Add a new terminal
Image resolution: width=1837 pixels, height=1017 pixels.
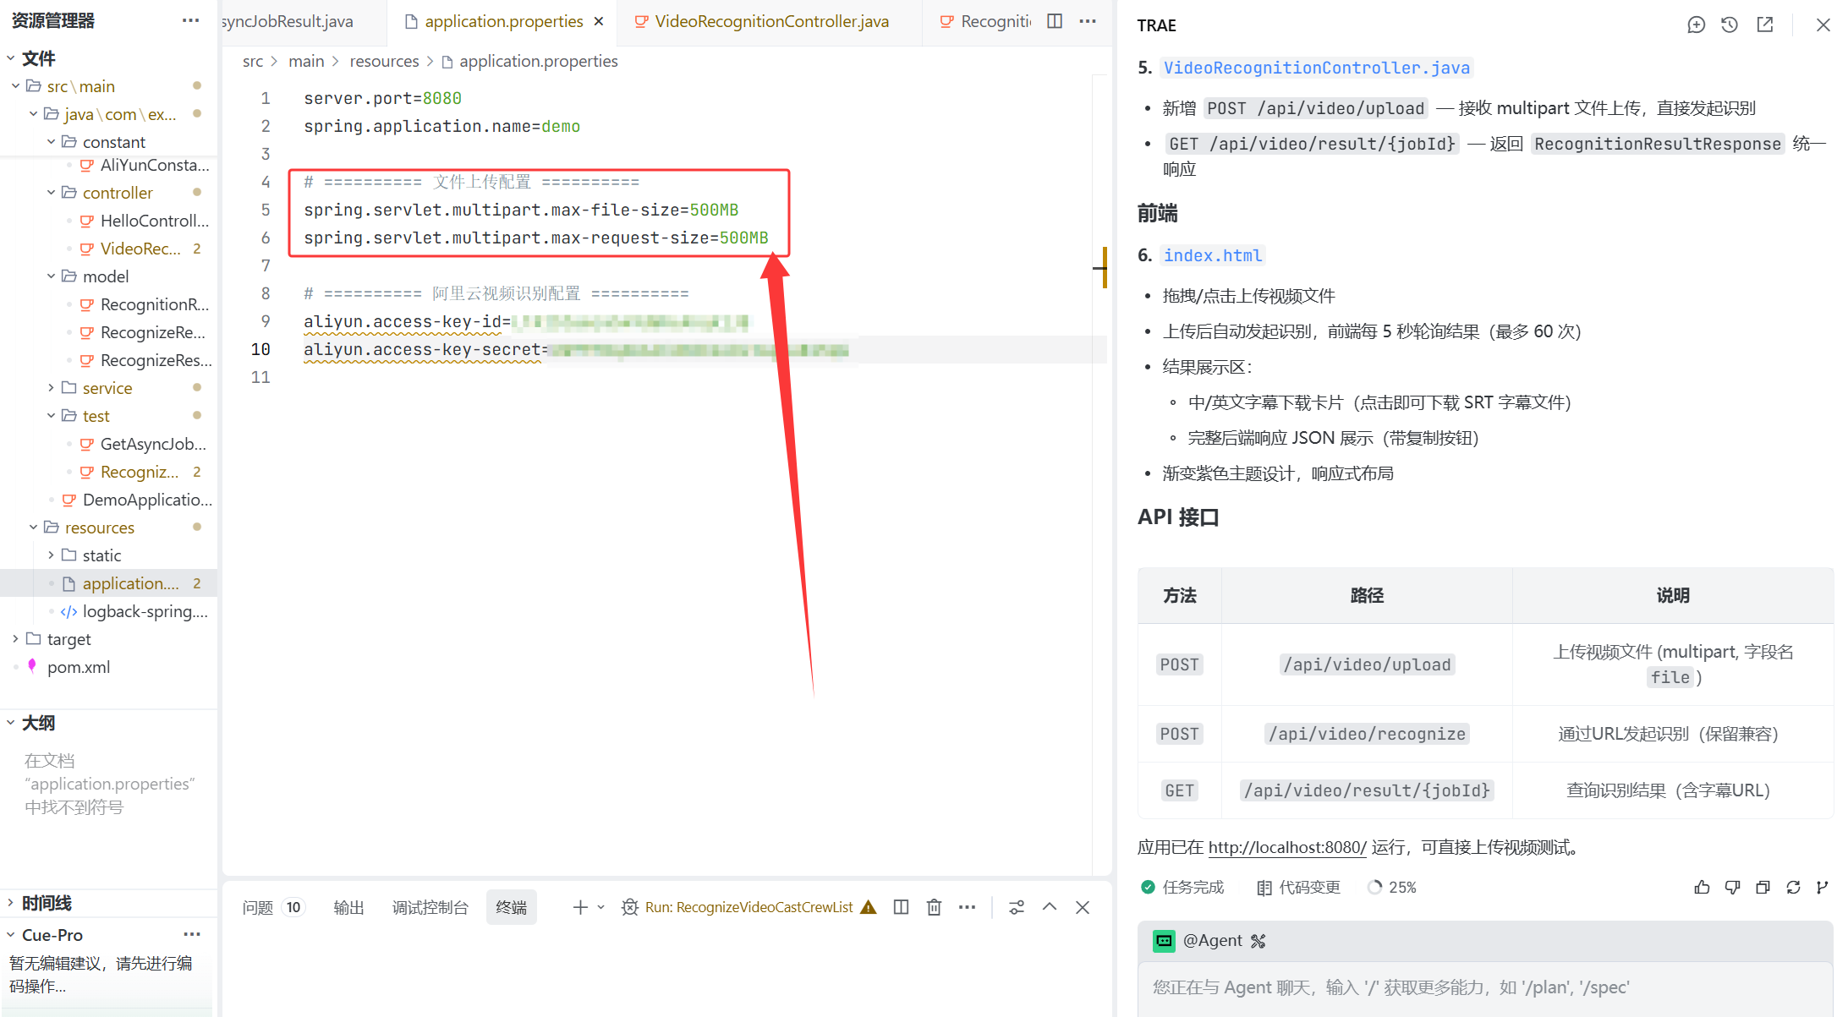(x=580, y=907)
